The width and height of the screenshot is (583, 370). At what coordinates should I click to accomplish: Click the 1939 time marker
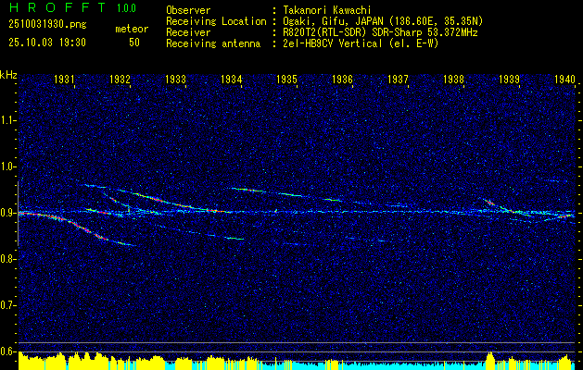(x=509, y=80)
